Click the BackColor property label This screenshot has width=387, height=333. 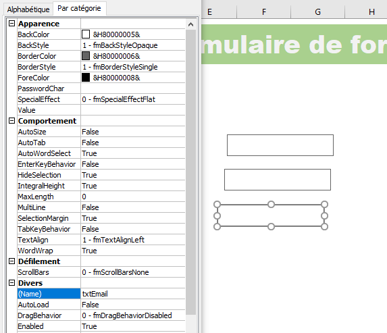pyautogui.click(x=49, y=34)
